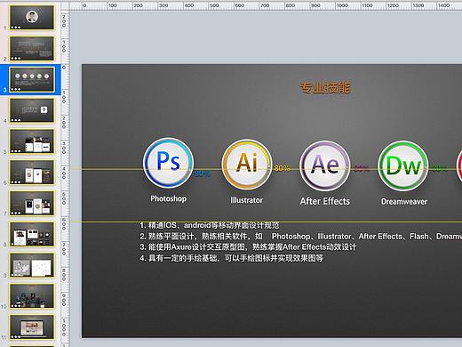The image size is (462, 347).
Task: Click the Photoshop label text
Action: (x=169, y=198)
